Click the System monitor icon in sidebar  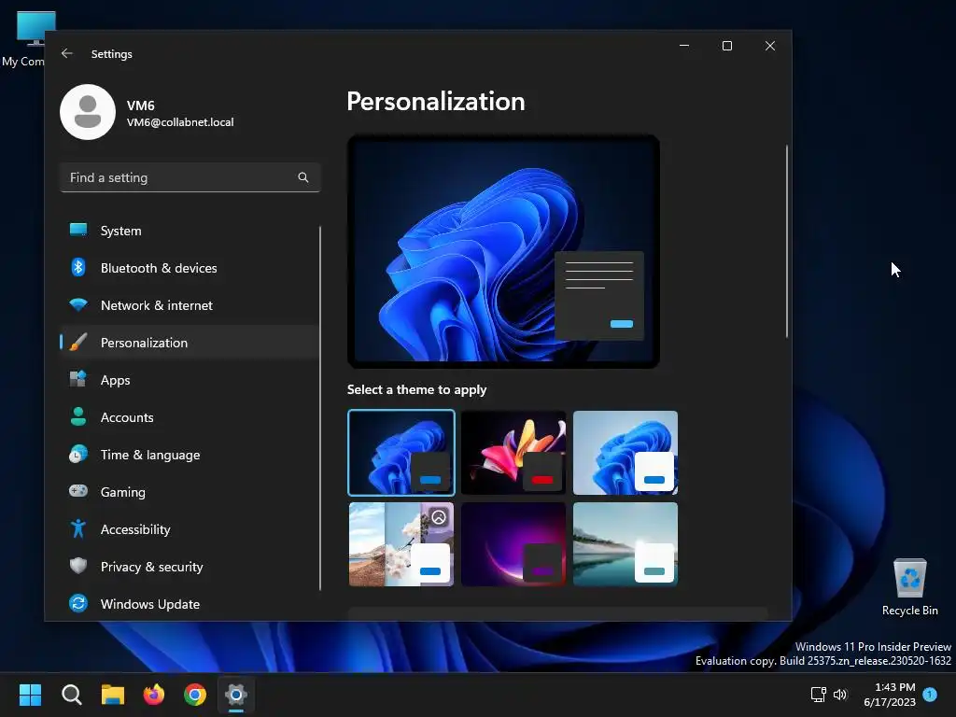click(78, 230)
